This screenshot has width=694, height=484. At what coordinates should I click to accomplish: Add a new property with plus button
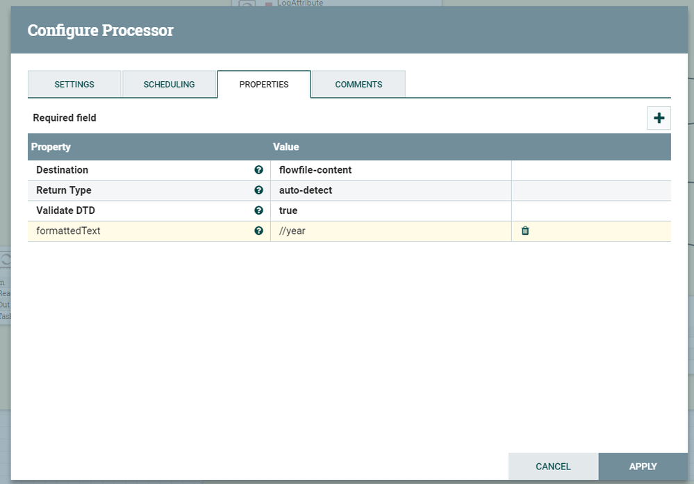[x=659, y=118]
